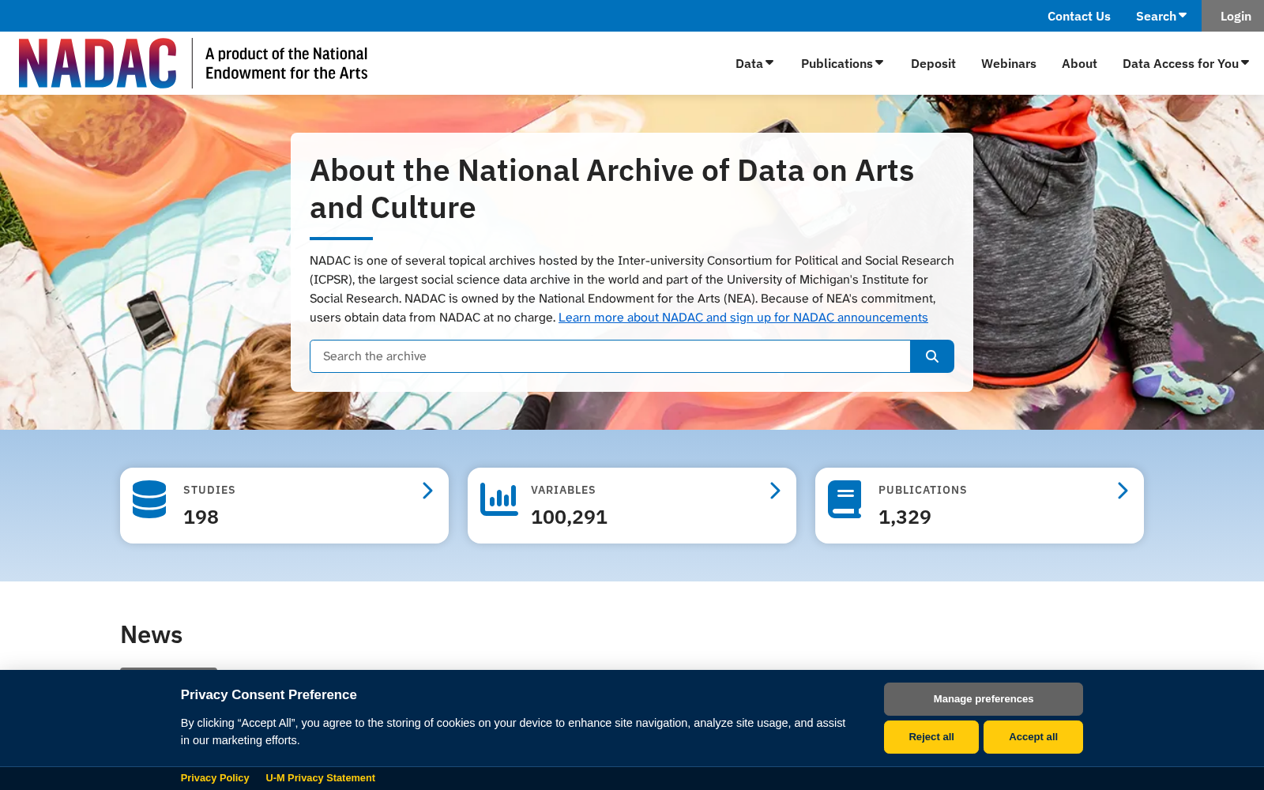The height and width of the screenshot is (790, 1264).
Task: Go to the Webinars page
Action: (x=1009, y=63)
